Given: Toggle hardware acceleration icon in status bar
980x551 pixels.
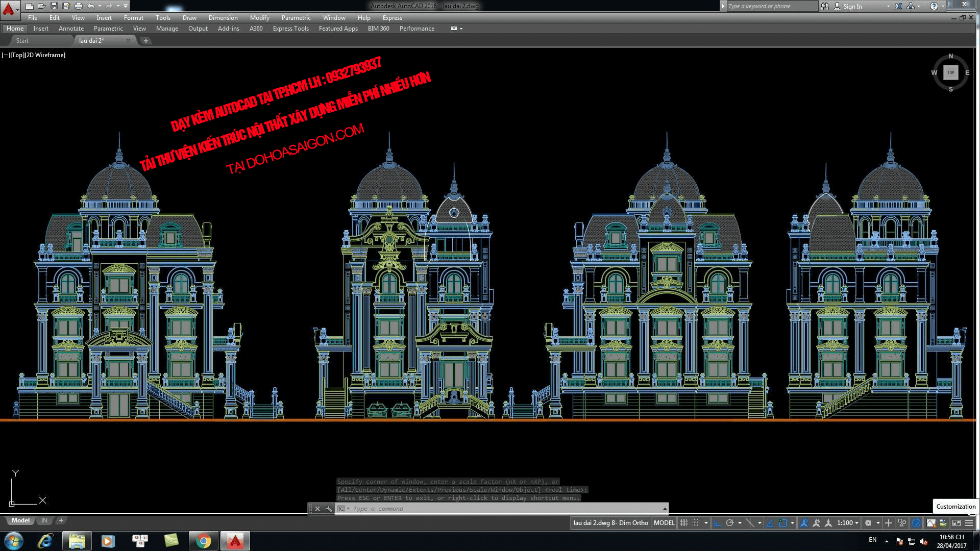Looking at the screenshot, I should [916, 522].
